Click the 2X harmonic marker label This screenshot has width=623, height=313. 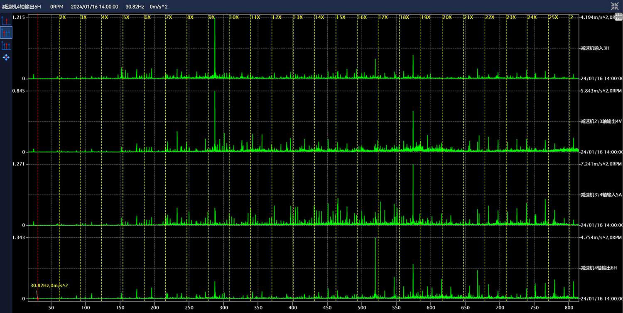(x=63, y=17)
